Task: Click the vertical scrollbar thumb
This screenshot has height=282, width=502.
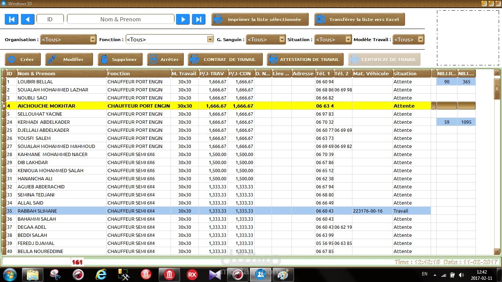Action: pyautogui.click(x=497, y=89)
